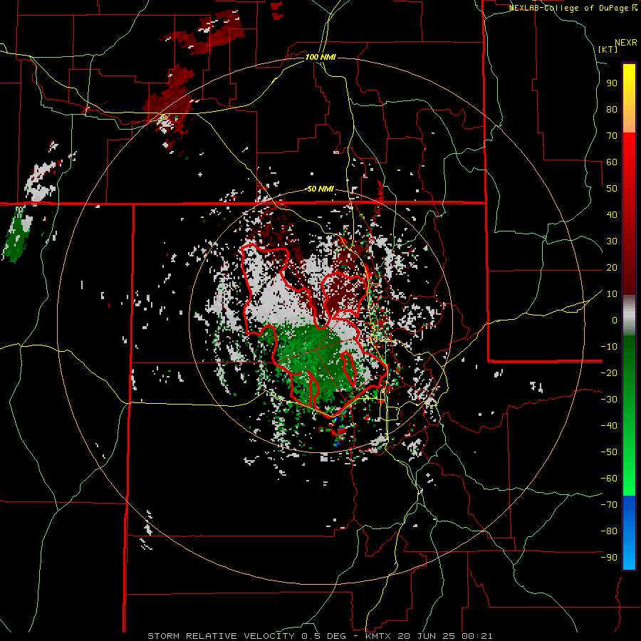Click the NEXLAB-College of DuPage credit text

570,8
